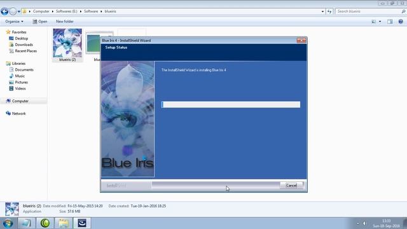407x229 pixels.
Task: Focus the Search blueiris field
Action: coord(369,11)
